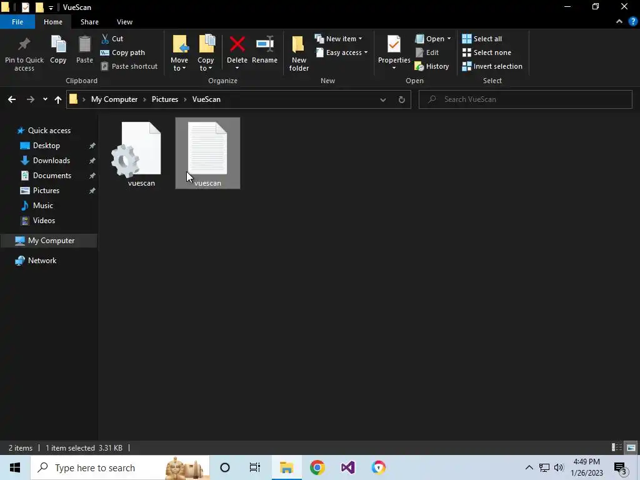640x480 pixels.
Task: Click the Edit button in Open group
Action: tap(427, 52)
